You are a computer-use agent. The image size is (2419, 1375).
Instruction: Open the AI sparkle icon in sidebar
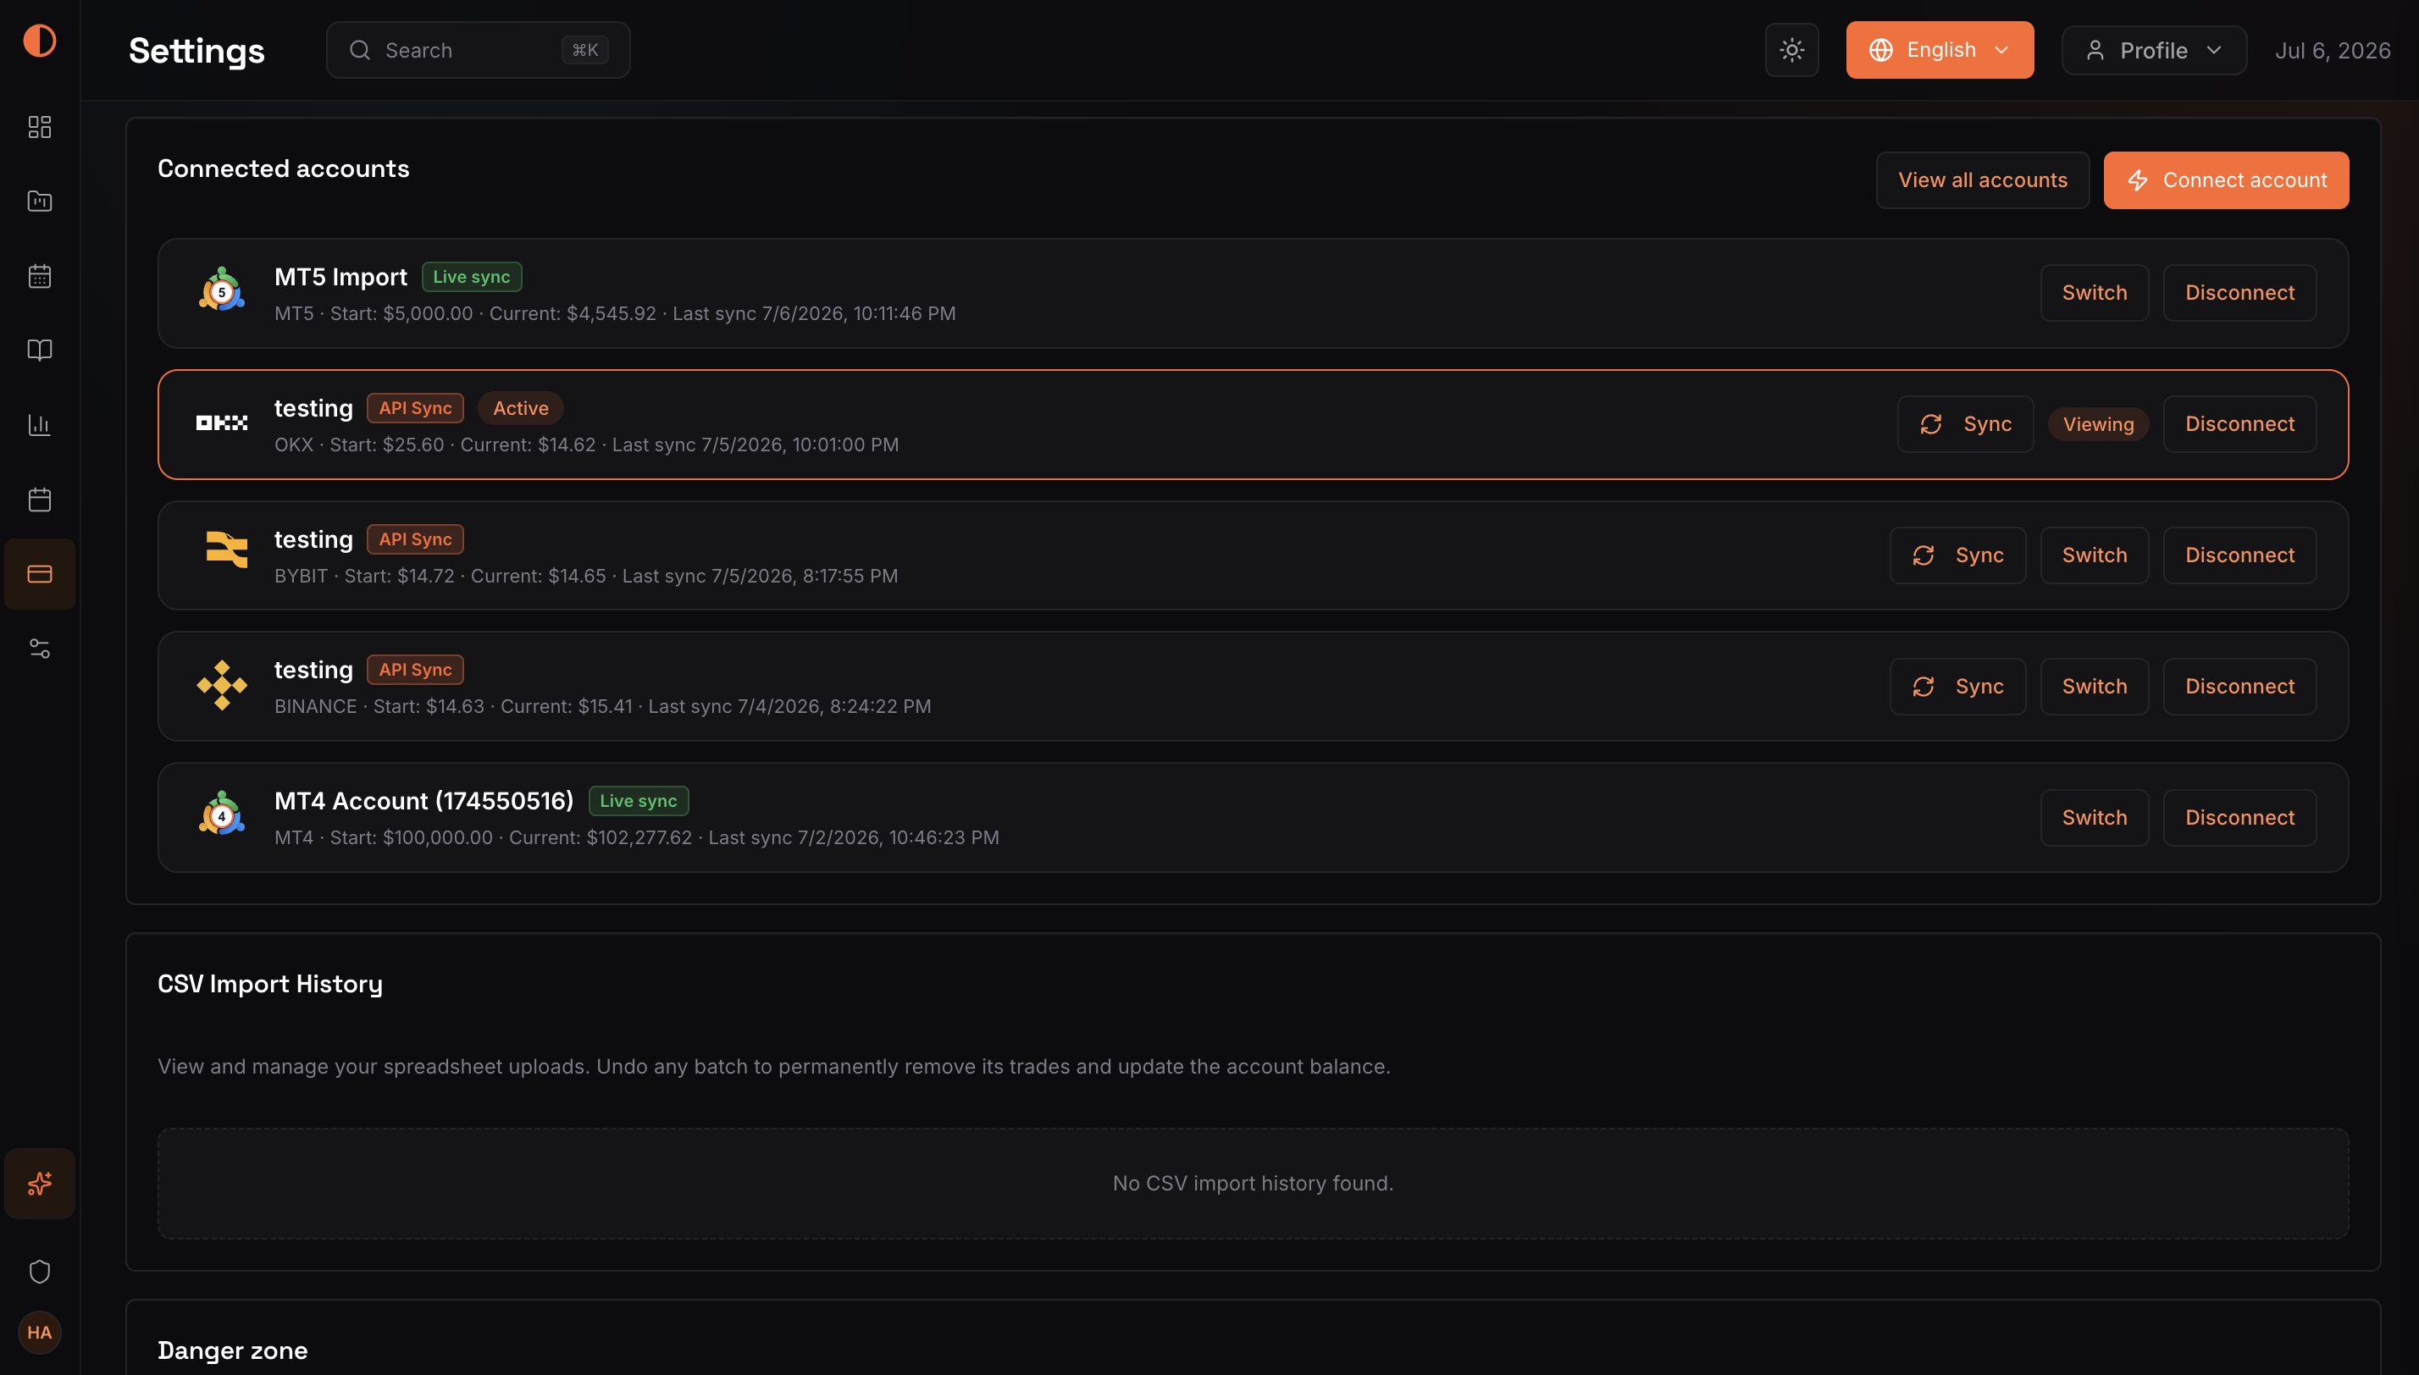pyautogui.click(x=40, y=1184)
